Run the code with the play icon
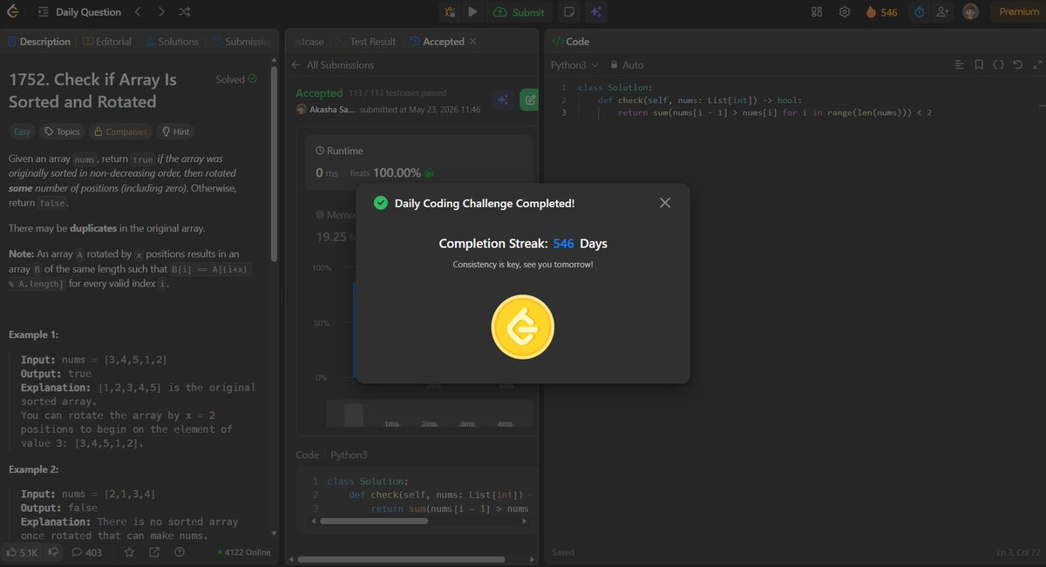 point(472,12)
